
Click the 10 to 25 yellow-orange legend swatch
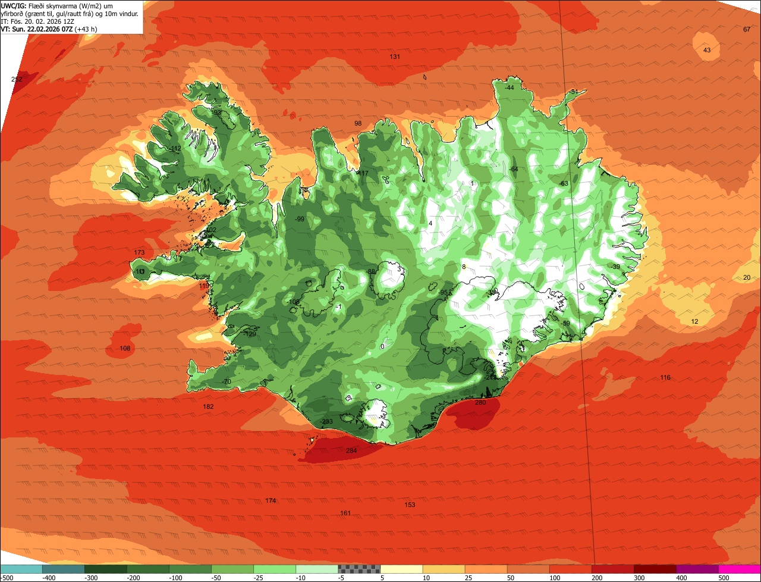(x=444, y=569)
